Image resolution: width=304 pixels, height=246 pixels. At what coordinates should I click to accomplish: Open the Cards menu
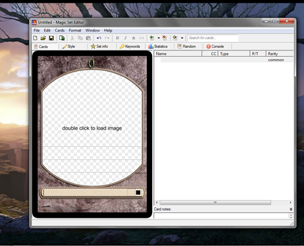click(59, 30)
